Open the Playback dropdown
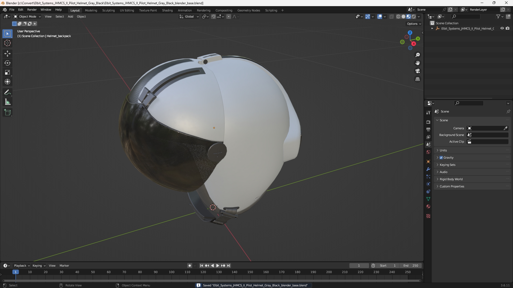513x288 pixels. click(x=22, y=266)
